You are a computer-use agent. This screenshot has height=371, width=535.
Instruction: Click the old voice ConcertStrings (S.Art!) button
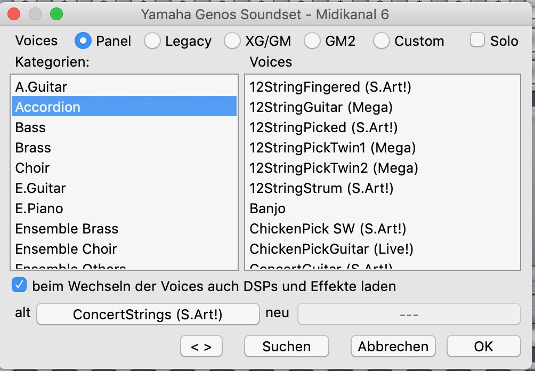point(148,314)
